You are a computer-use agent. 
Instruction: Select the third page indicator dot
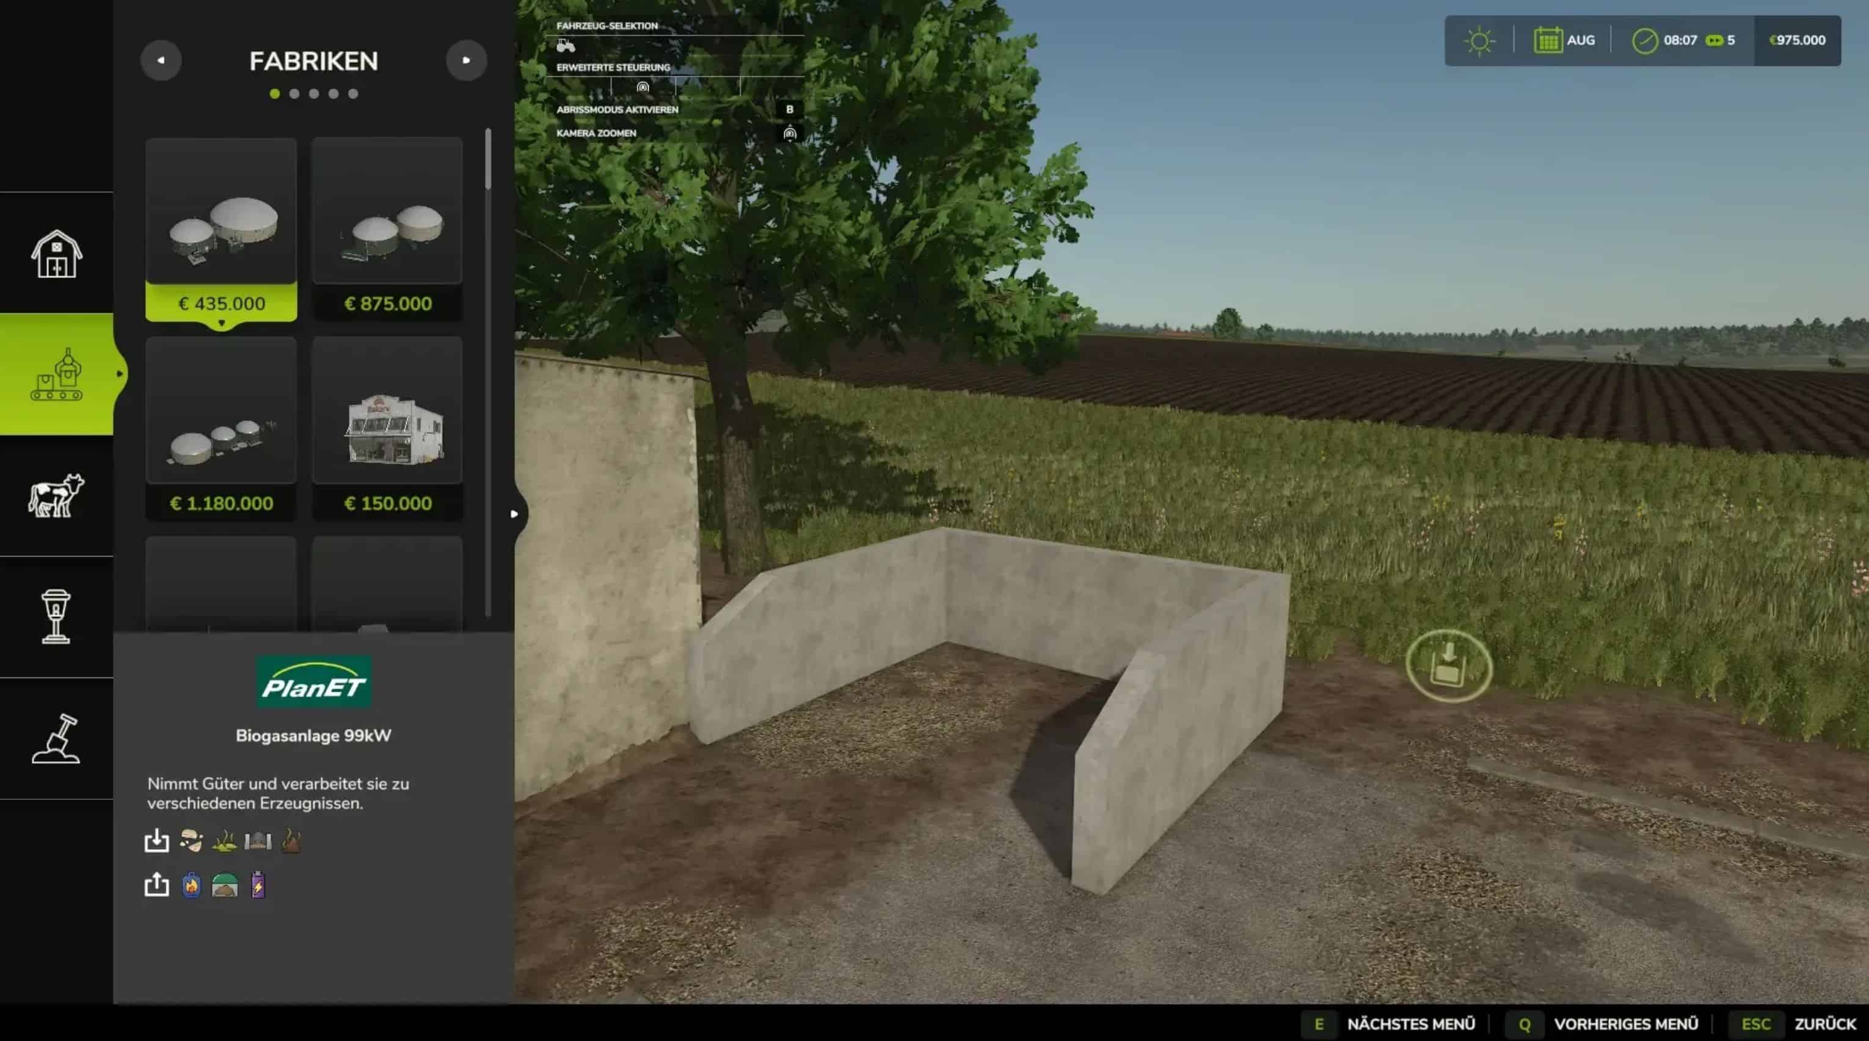click(313, 93)
